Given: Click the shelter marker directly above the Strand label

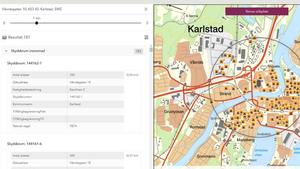Looking at the screenshot, I should click(226, 88).
